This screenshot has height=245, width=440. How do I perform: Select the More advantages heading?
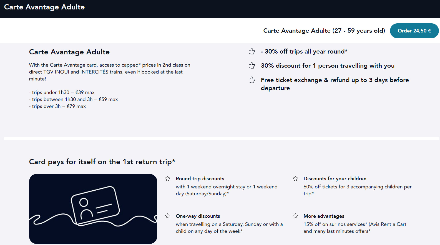(x=324, y=216)
